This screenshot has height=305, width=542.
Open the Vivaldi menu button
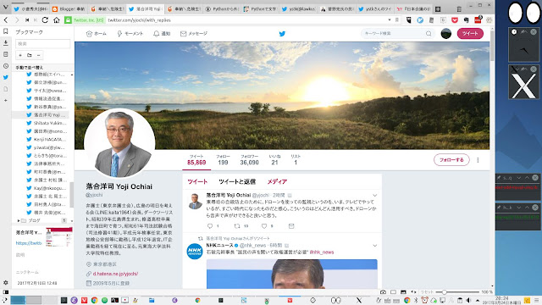[x=5, y=8]
